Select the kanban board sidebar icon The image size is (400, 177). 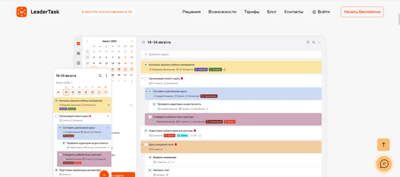tap(78, 63)
